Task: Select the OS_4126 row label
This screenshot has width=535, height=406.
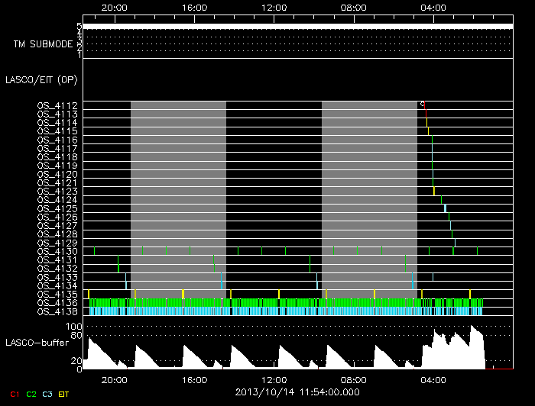Action: (57, 217)
